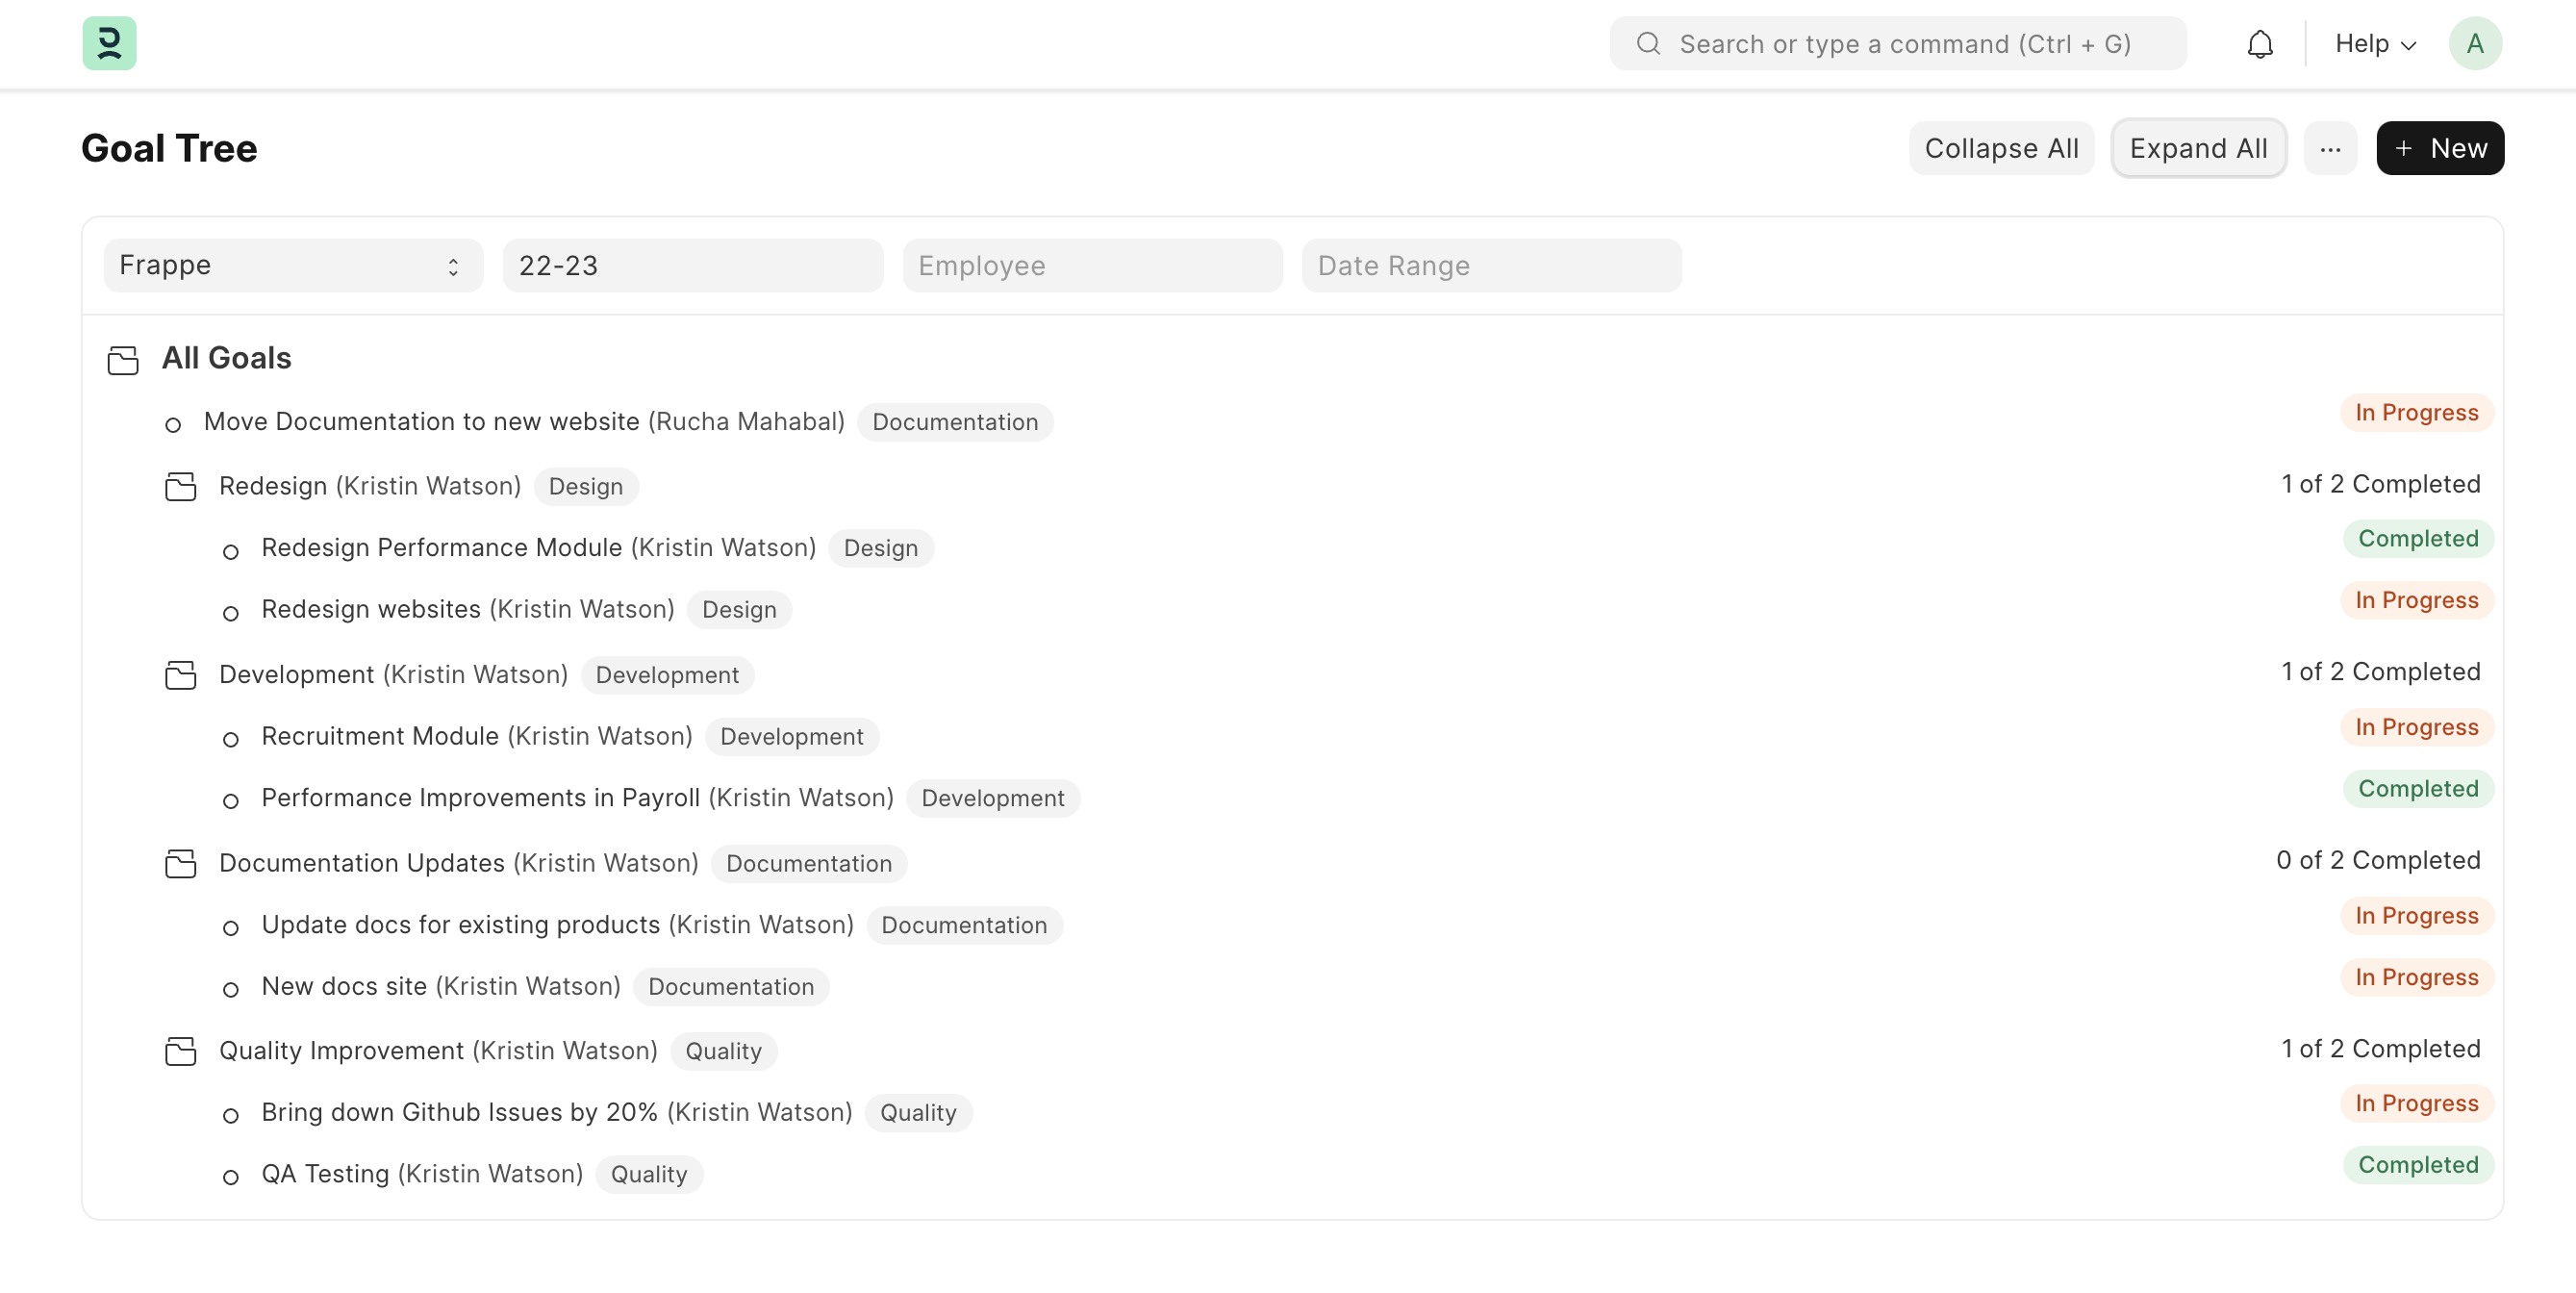Click 1 of 2 Completed on Development row
Screen dimensions: 2576x1293
(2380, 672)
